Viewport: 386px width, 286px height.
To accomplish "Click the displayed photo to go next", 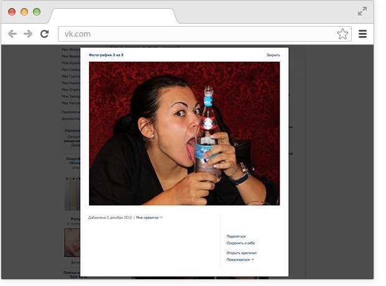I will pyautogui.click(x=184, y=134).
